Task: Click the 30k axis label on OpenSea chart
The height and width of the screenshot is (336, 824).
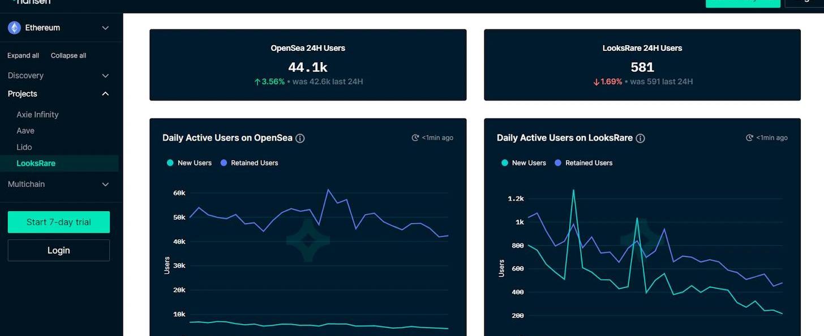Action: click(179, 266)
